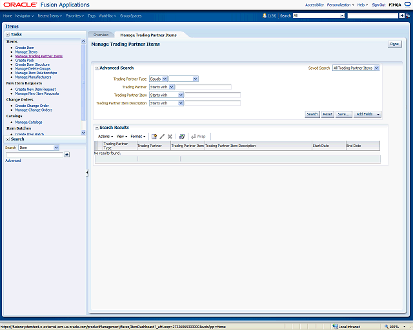The image size is (413, 330).
Task: Click the Delete X icon in results toolbar
Action: tap(170, 136)
